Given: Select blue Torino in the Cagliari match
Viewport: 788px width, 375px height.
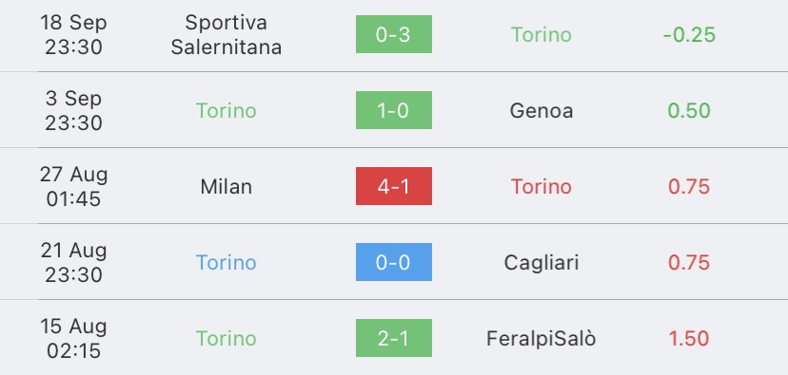Looking at the screenshot, I should click(x=227, y=263).
